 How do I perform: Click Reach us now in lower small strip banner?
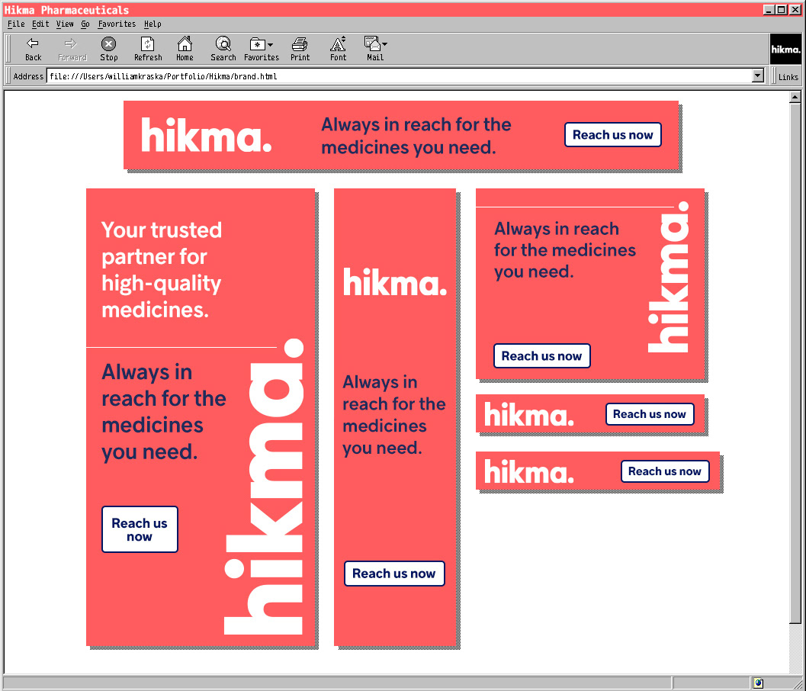[x=665, y=471]
